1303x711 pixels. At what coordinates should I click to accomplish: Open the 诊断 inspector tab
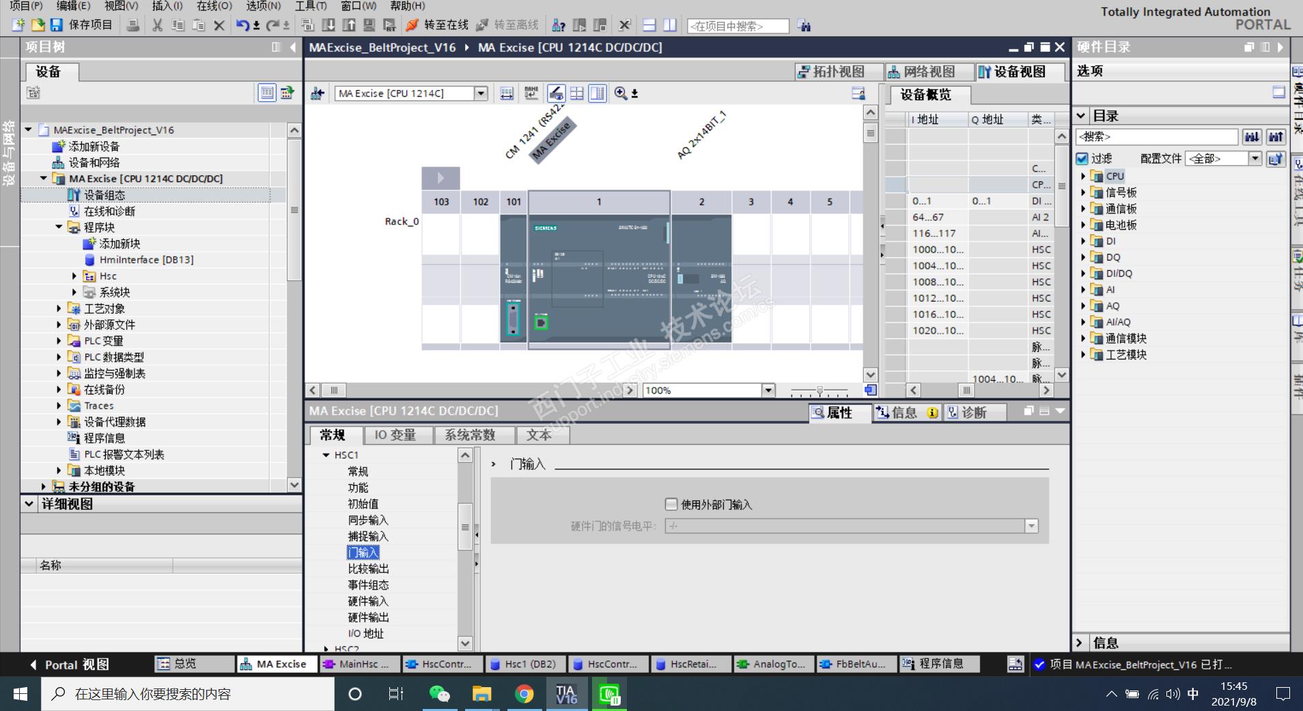974,413
